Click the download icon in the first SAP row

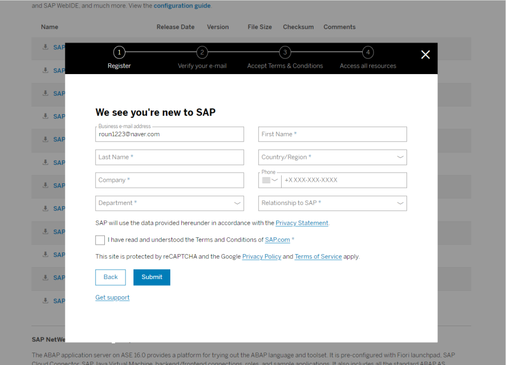coord(45,47)
